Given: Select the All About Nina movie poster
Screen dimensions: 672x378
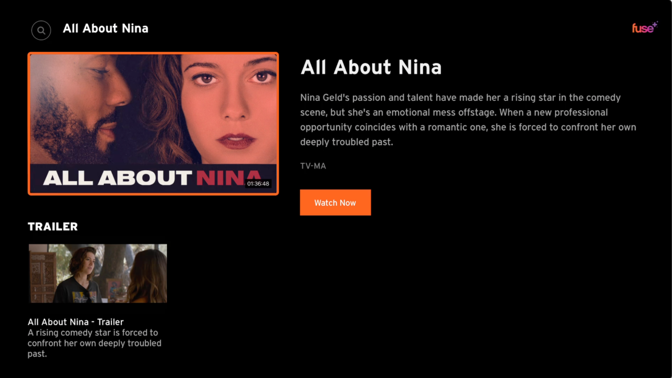Looking at the screenshot, I should coord(153,124).
